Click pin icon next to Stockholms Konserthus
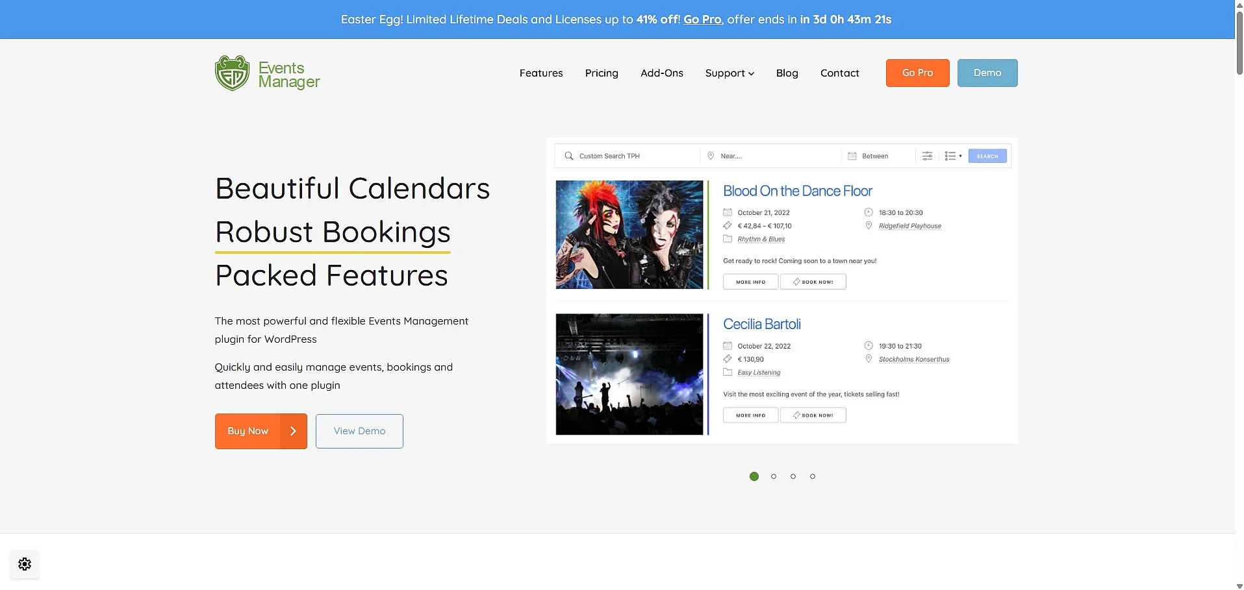Image resolution: width=1244 pixels, height=590 pixels. 869,359
